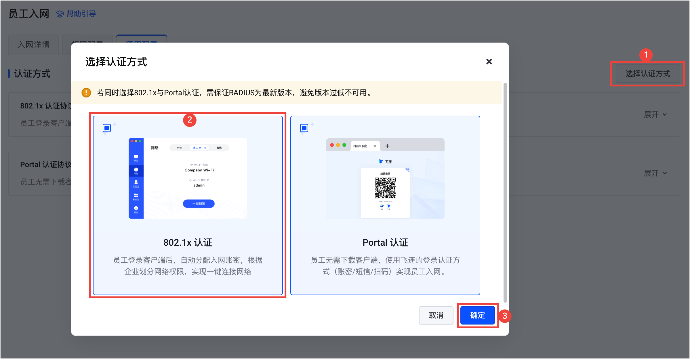690x359 pixels.
Task: Click the 取消 button
Action: click(x=436, y=315)
